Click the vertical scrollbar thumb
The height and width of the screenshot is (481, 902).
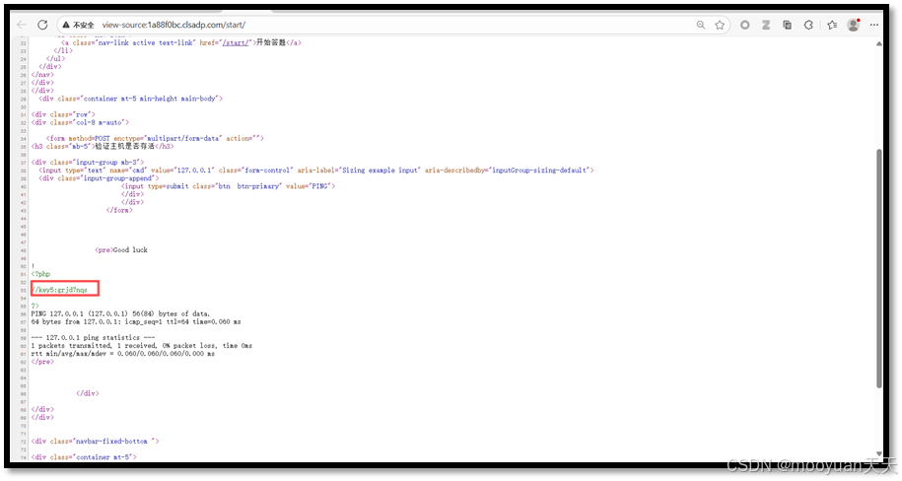pos(879,268)
